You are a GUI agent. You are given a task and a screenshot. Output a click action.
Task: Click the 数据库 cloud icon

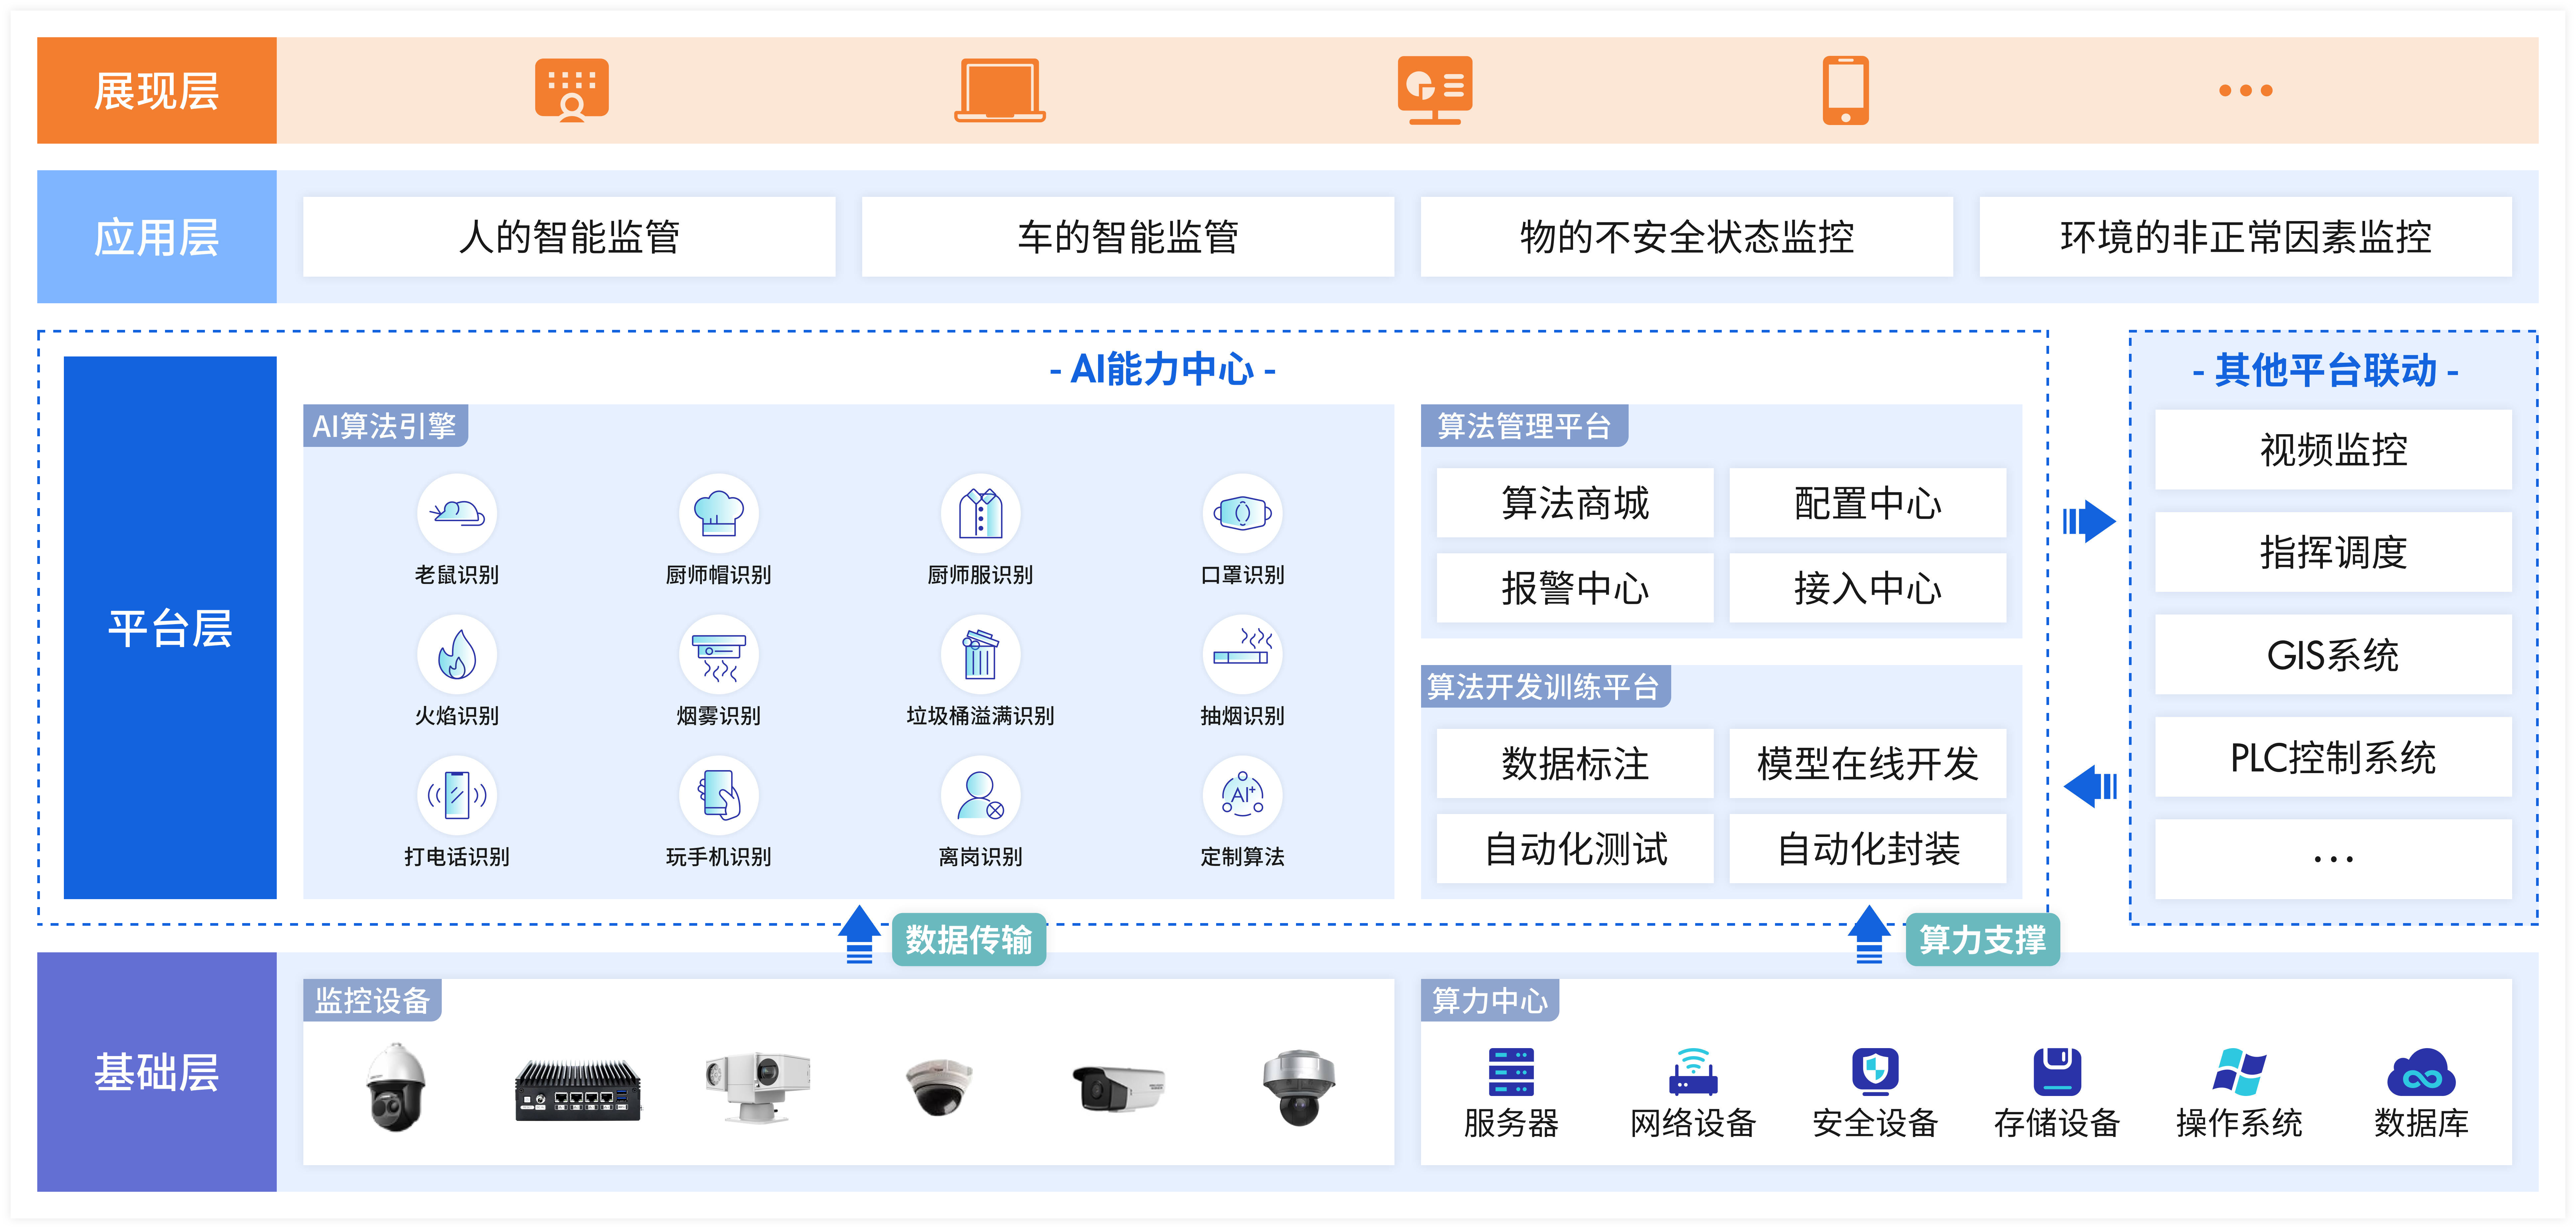coord(2421,1072)
